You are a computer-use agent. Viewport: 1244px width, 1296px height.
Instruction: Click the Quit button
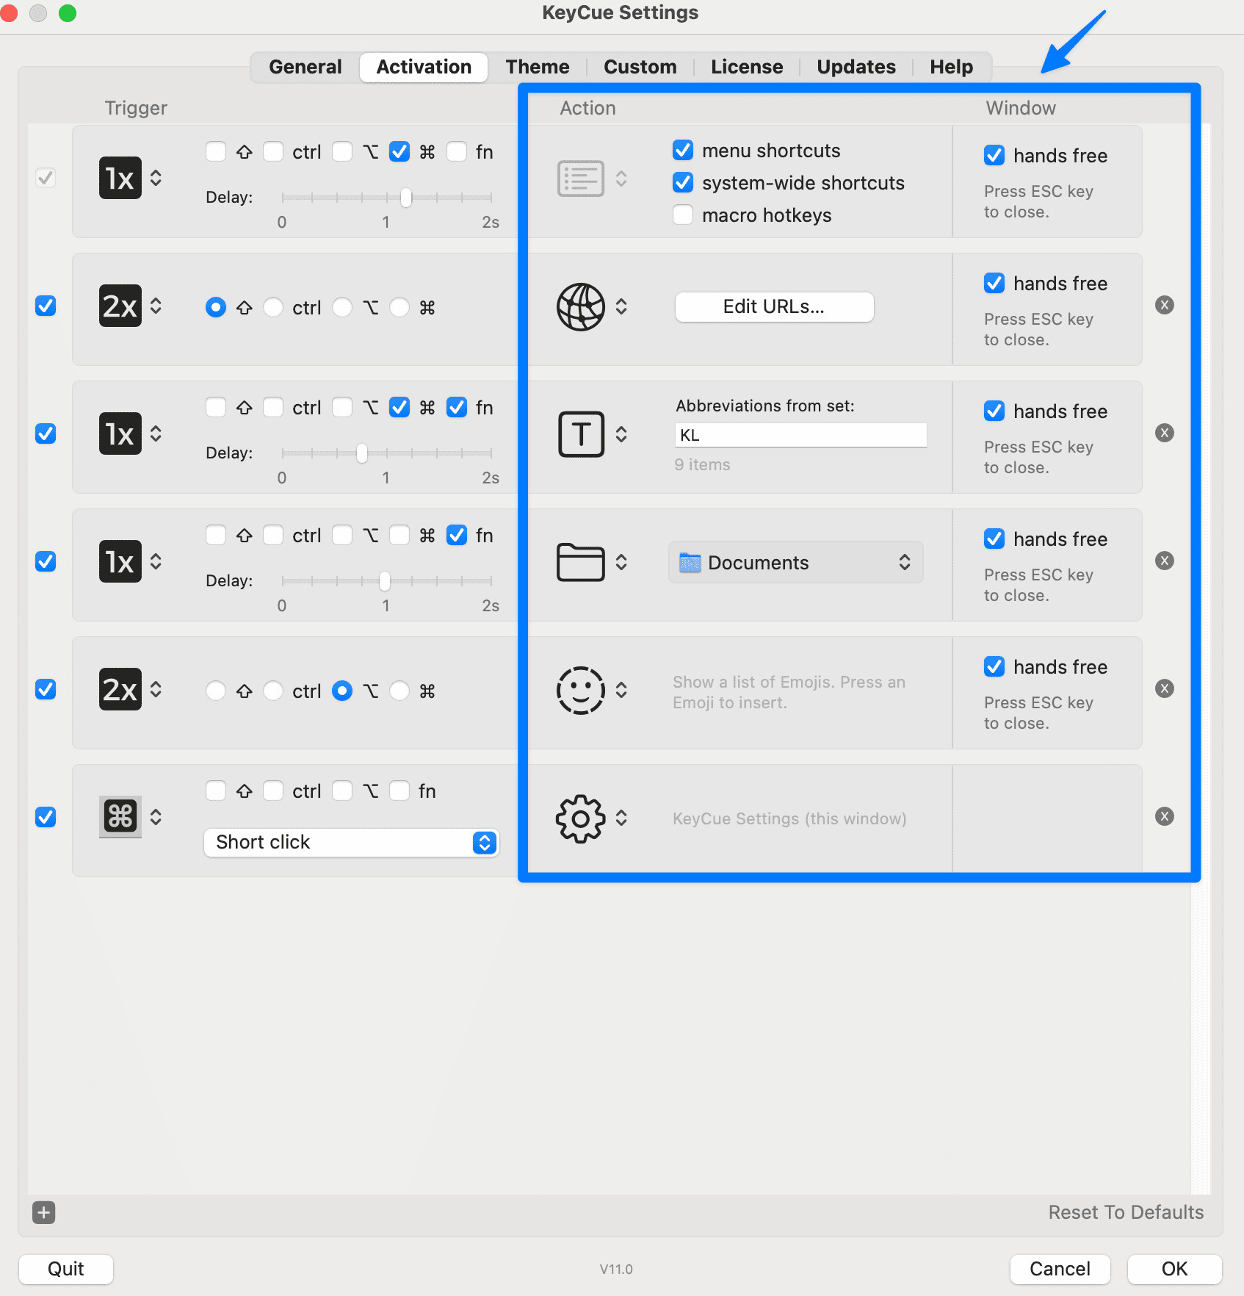66,1269
